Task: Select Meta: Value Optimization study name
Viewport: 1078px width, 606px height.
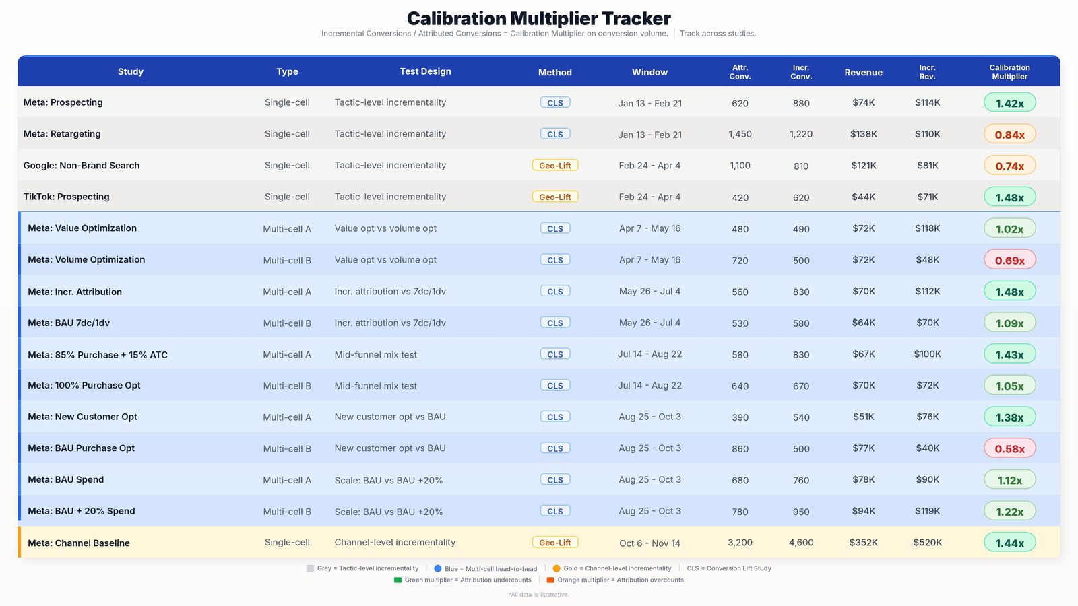Action: tap(82, 228)
